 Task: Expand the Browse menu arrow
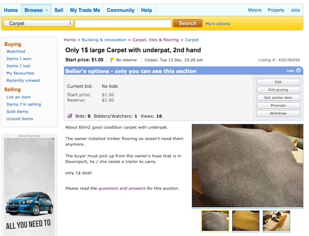click(47, 10)
